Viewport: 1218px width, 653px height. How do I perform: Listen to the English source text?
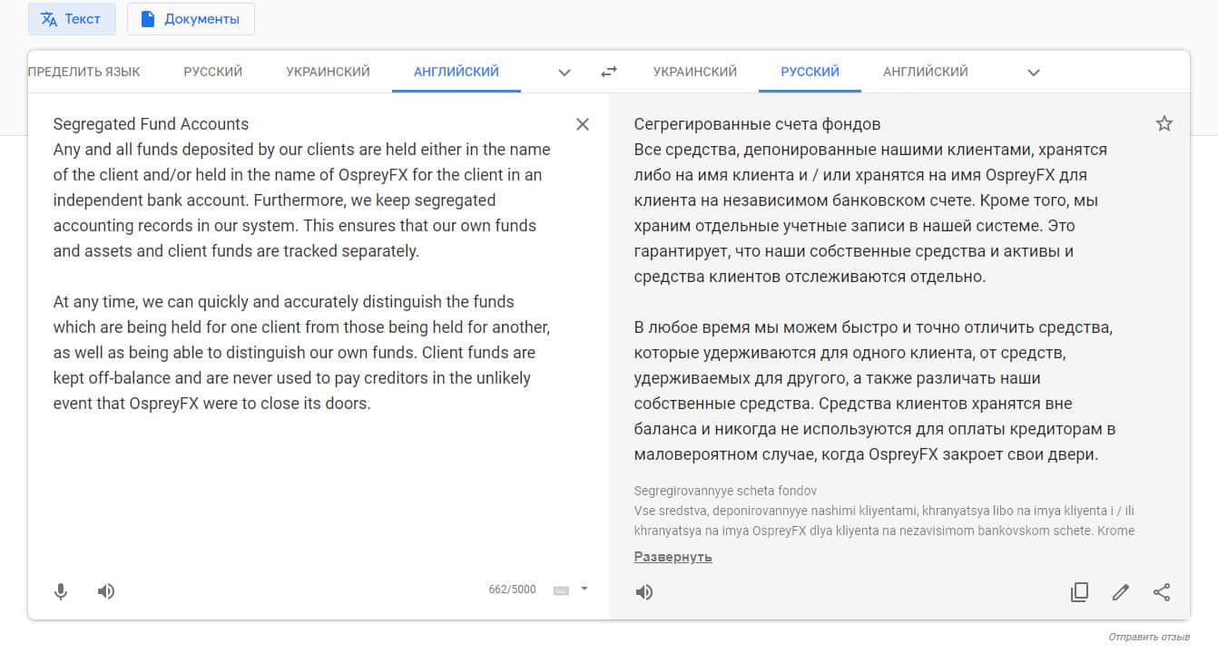point(106,592)
